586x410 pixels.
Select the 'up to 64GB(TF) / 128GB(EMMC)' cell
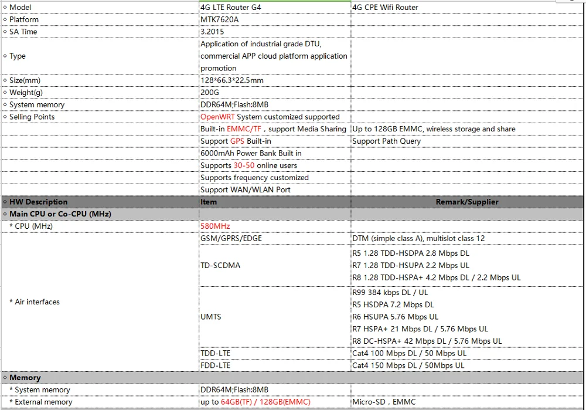coord(275,402)
